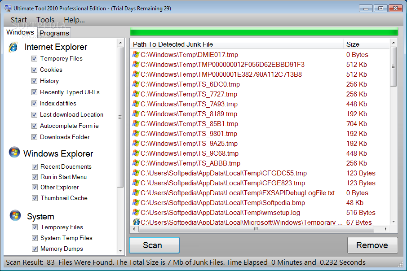Click the System category icon
This screenshot has width=407, height=271.
(15, 215)
